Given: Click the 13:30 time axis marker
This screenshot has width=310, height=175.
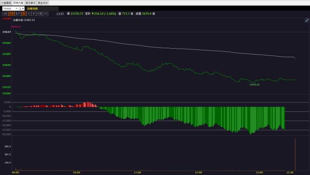Looking at the screenshot, I should click(x=290, y=172).
